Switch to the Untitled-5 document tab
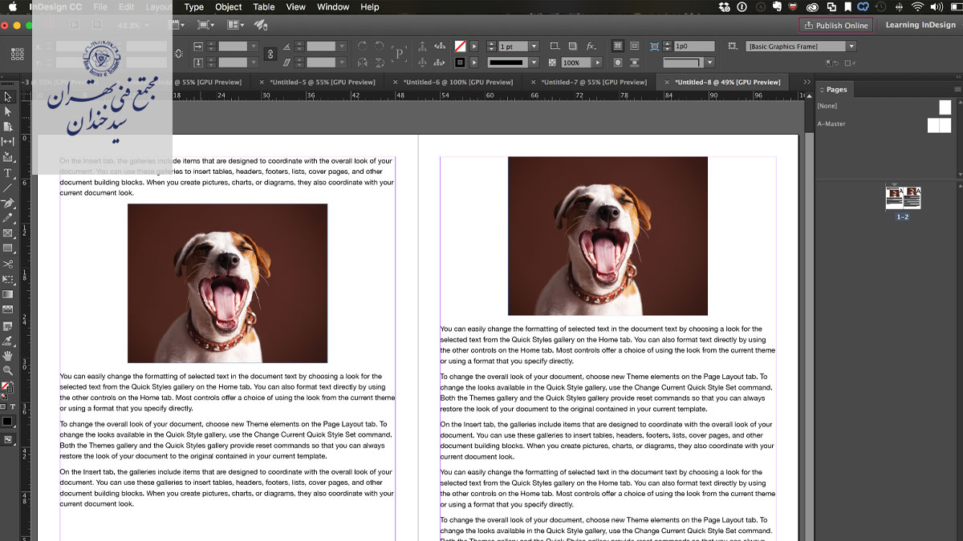Viewport: 963px width, 541px height. (x=322, y=82)
